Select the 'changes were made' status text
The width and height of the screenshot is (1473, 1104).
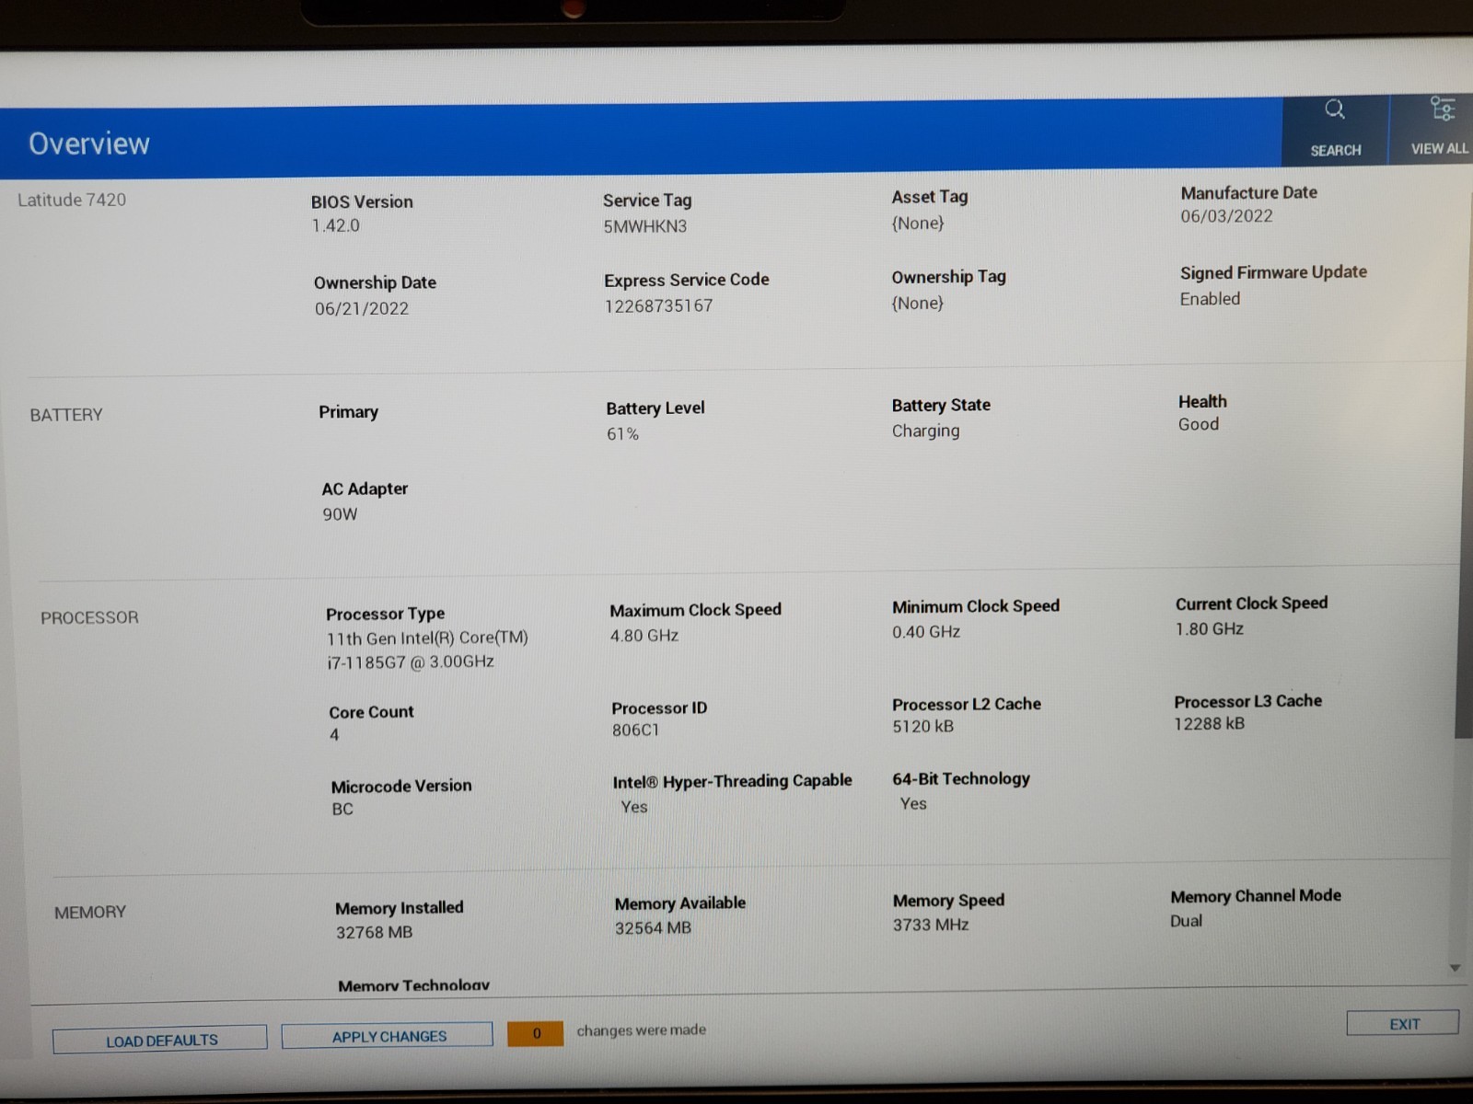tap(642, 1030)
